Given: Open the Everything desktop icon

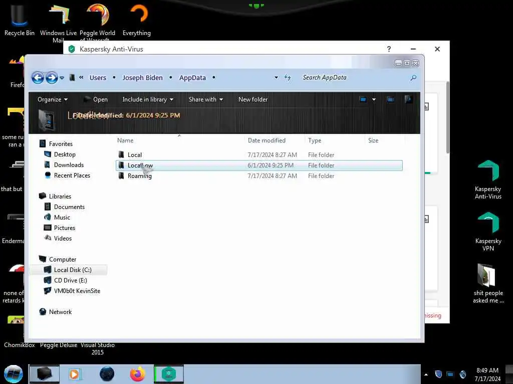Looking at the screenshot, I should click(x=137, y=19).
